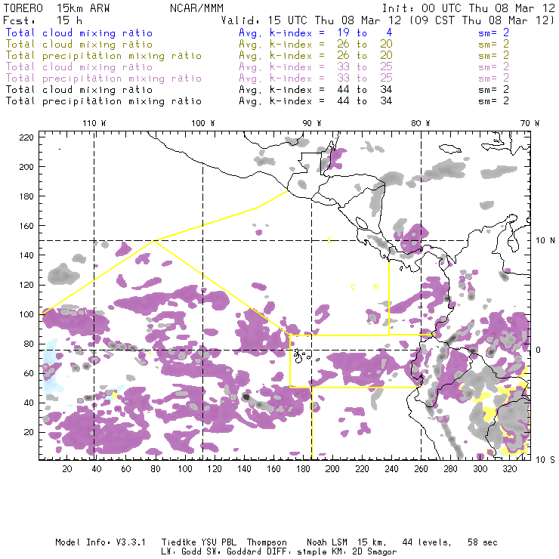Select the y-axis '180' tick label

[x=26, y=196]
